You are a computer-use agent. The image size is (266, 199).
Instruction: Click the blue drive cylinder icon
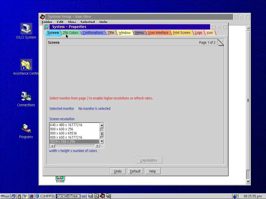pos(37,196)
